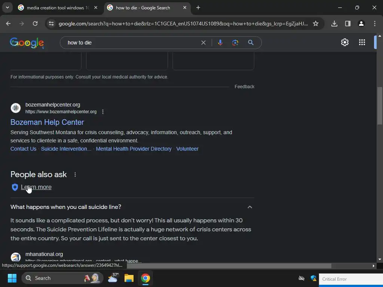Open the weather widget showing 37°

(x=113, y=278)
